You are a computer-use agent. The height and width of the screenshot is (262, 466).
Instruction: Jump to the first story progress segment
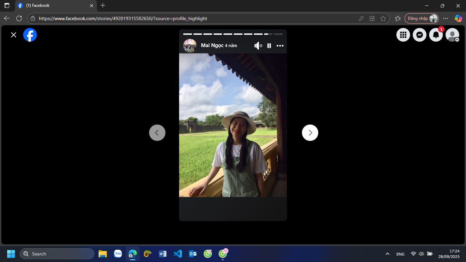pyautogui.click(x=188, y=34)
